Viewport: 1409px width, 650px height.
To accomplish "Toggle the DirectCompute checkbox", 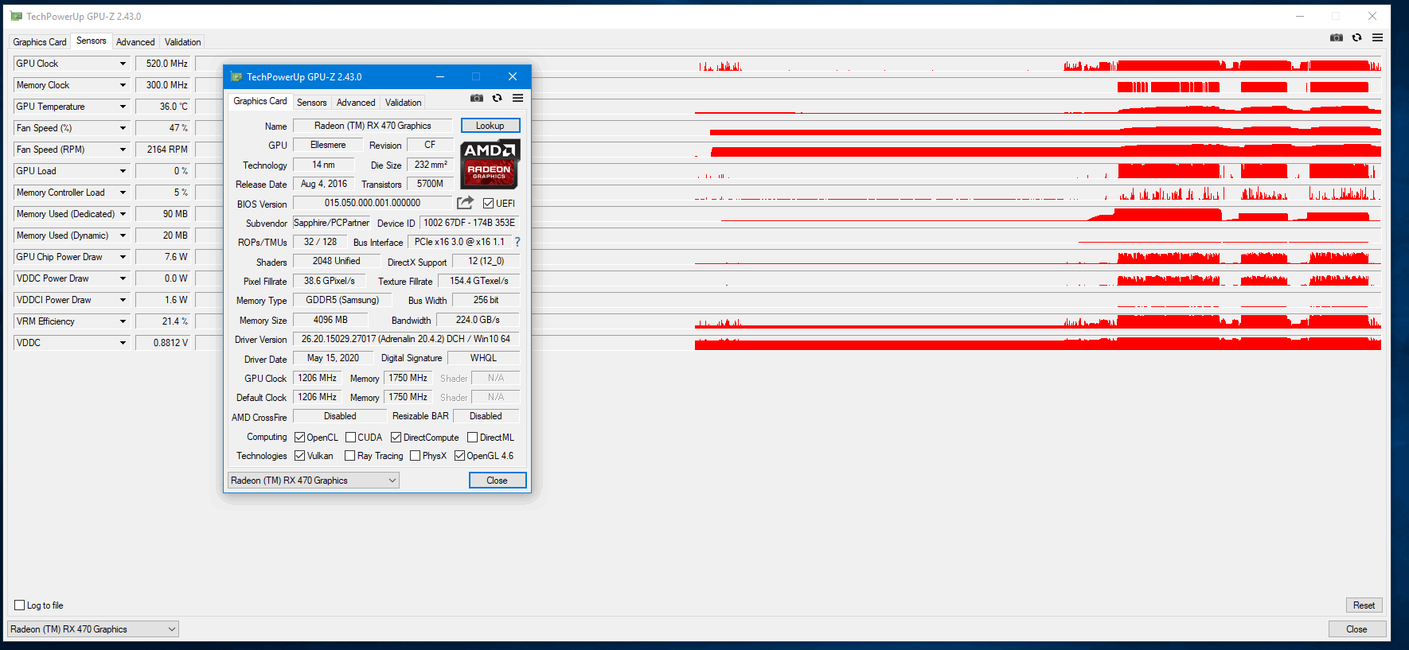I will point(396,438).
